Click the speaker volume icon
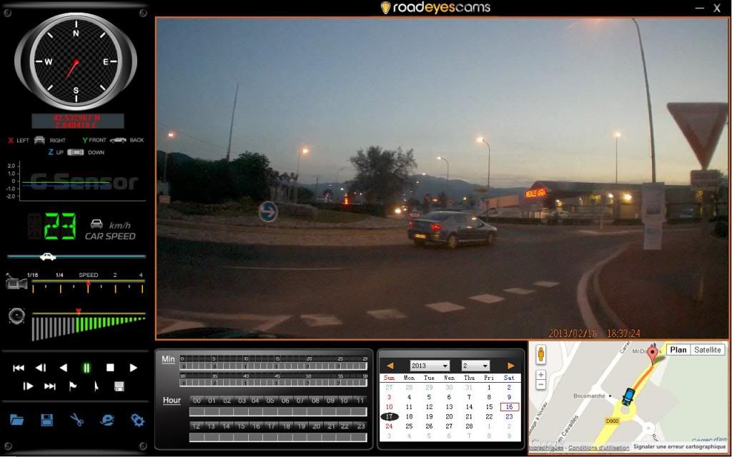732x457 pixels. tap(16, 316)
